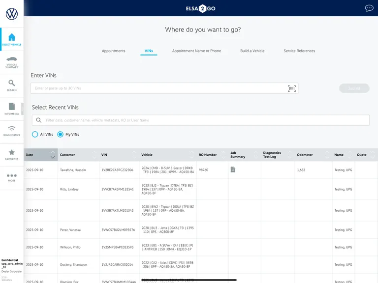Click customer Wilkson, Philip
Image resolution: width=378 pixels, height=283 pixels.
(70, 247)
